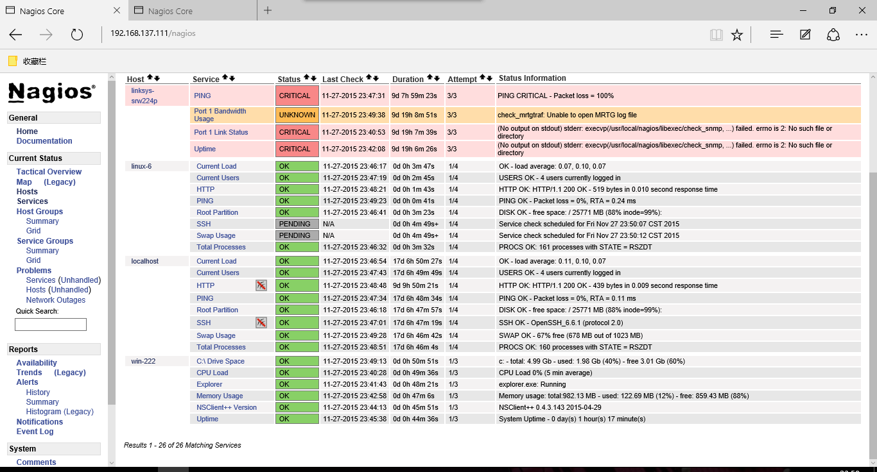Open browser More actions ellipsis menu
877x472 pixels.
tap(862, 35)
